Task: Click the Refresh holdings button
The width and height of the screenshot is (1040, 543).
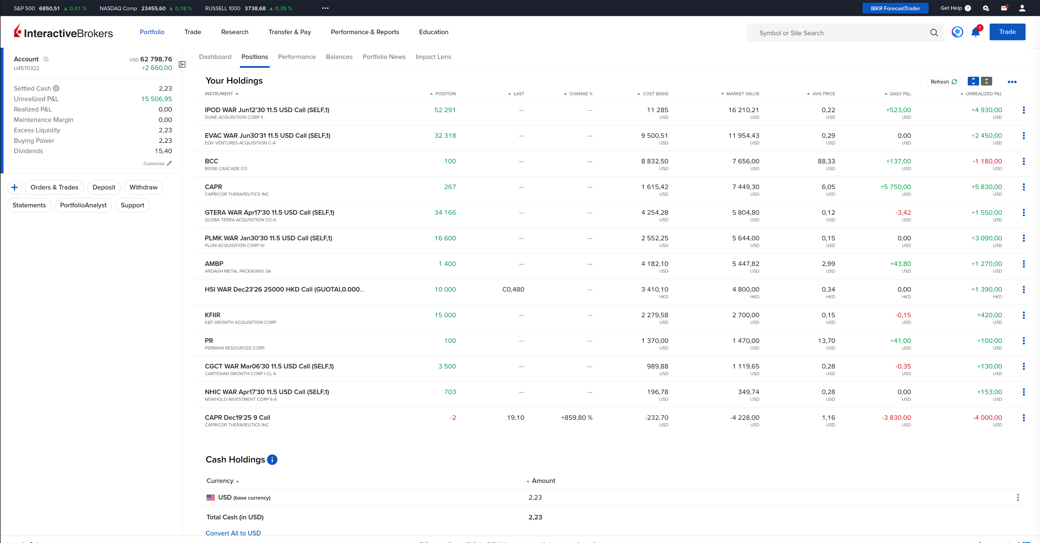Action: point(944,81)
